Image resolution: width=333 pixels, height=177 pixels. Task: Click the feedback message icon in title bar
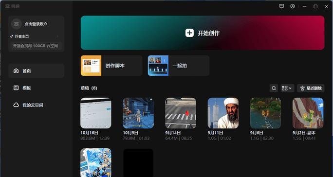click(x=281, y=6)
